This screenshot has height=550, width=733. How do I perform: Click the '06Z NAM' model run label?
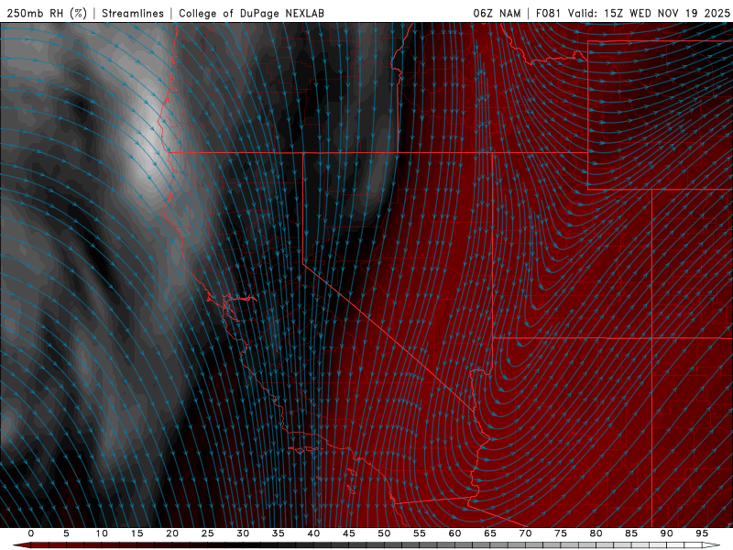click(497, 13)
